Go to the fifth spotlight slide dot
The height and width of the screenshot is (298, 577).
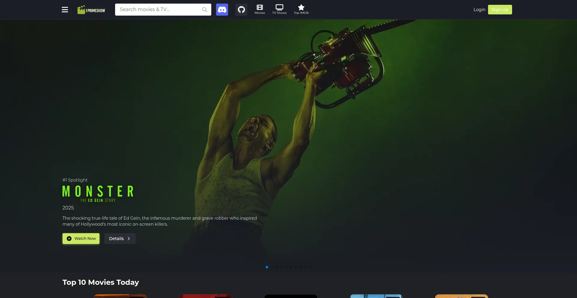click(286, 267)
